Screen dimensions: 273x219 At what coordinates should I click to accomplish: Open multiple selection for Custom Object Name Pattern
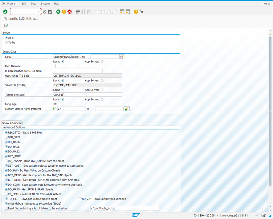click(126, 108)
